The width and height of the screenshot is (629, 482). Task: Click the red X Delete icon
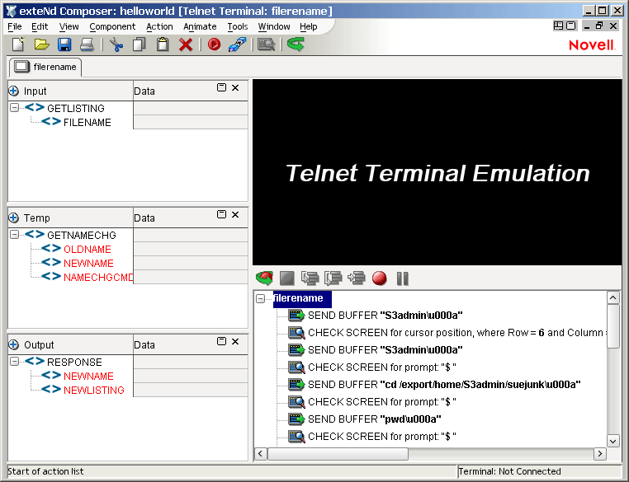[186, 44]
